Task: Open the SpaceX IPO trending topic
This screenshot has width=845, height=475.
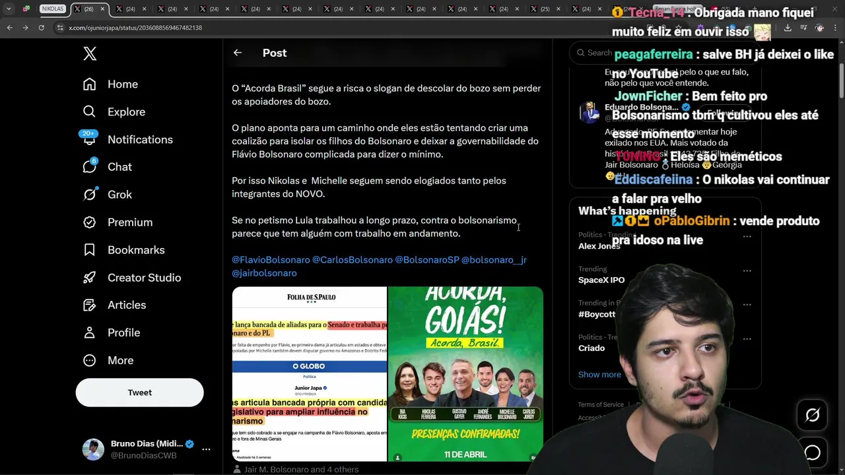Action: [601, 280]
